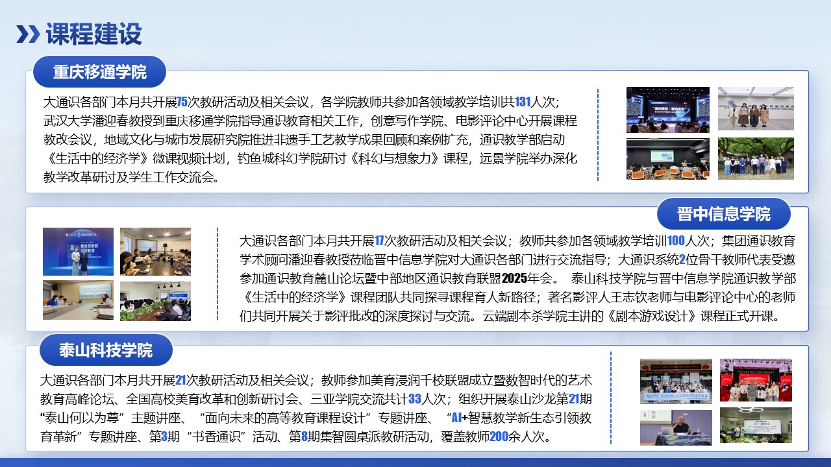The width and height of the screenshot is (831, 467).
Task: Open photo of four women by white wall
Action: (756, 109)
